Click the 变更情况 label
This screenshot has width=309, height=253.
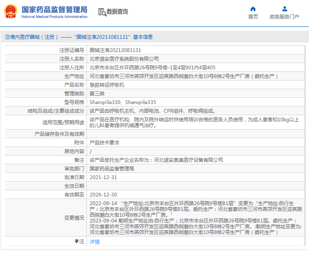tap(74, 218)
